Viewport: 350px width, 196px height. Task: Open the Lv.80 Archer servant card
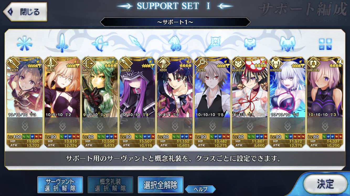click(100, 102)
